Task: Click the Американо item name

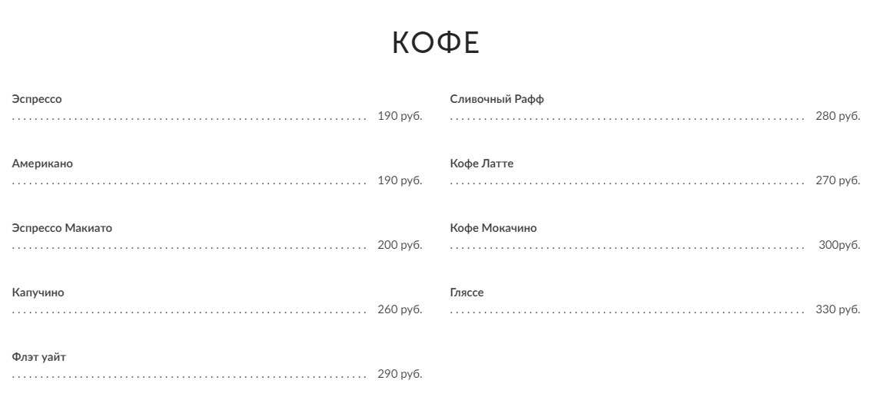Action: [x=42, y=164]
